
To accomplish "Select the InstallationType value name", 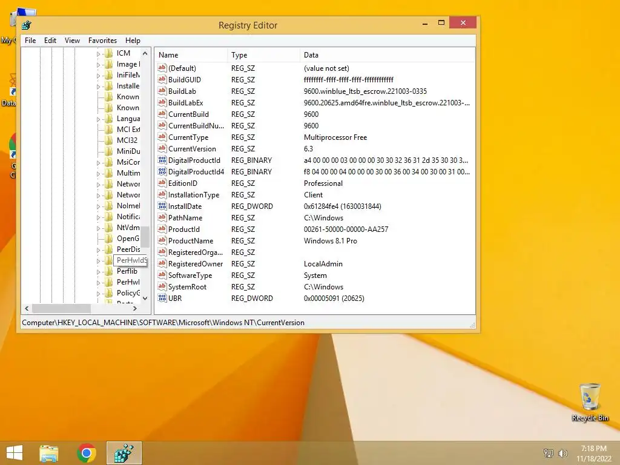I will (x=194, y=194).
